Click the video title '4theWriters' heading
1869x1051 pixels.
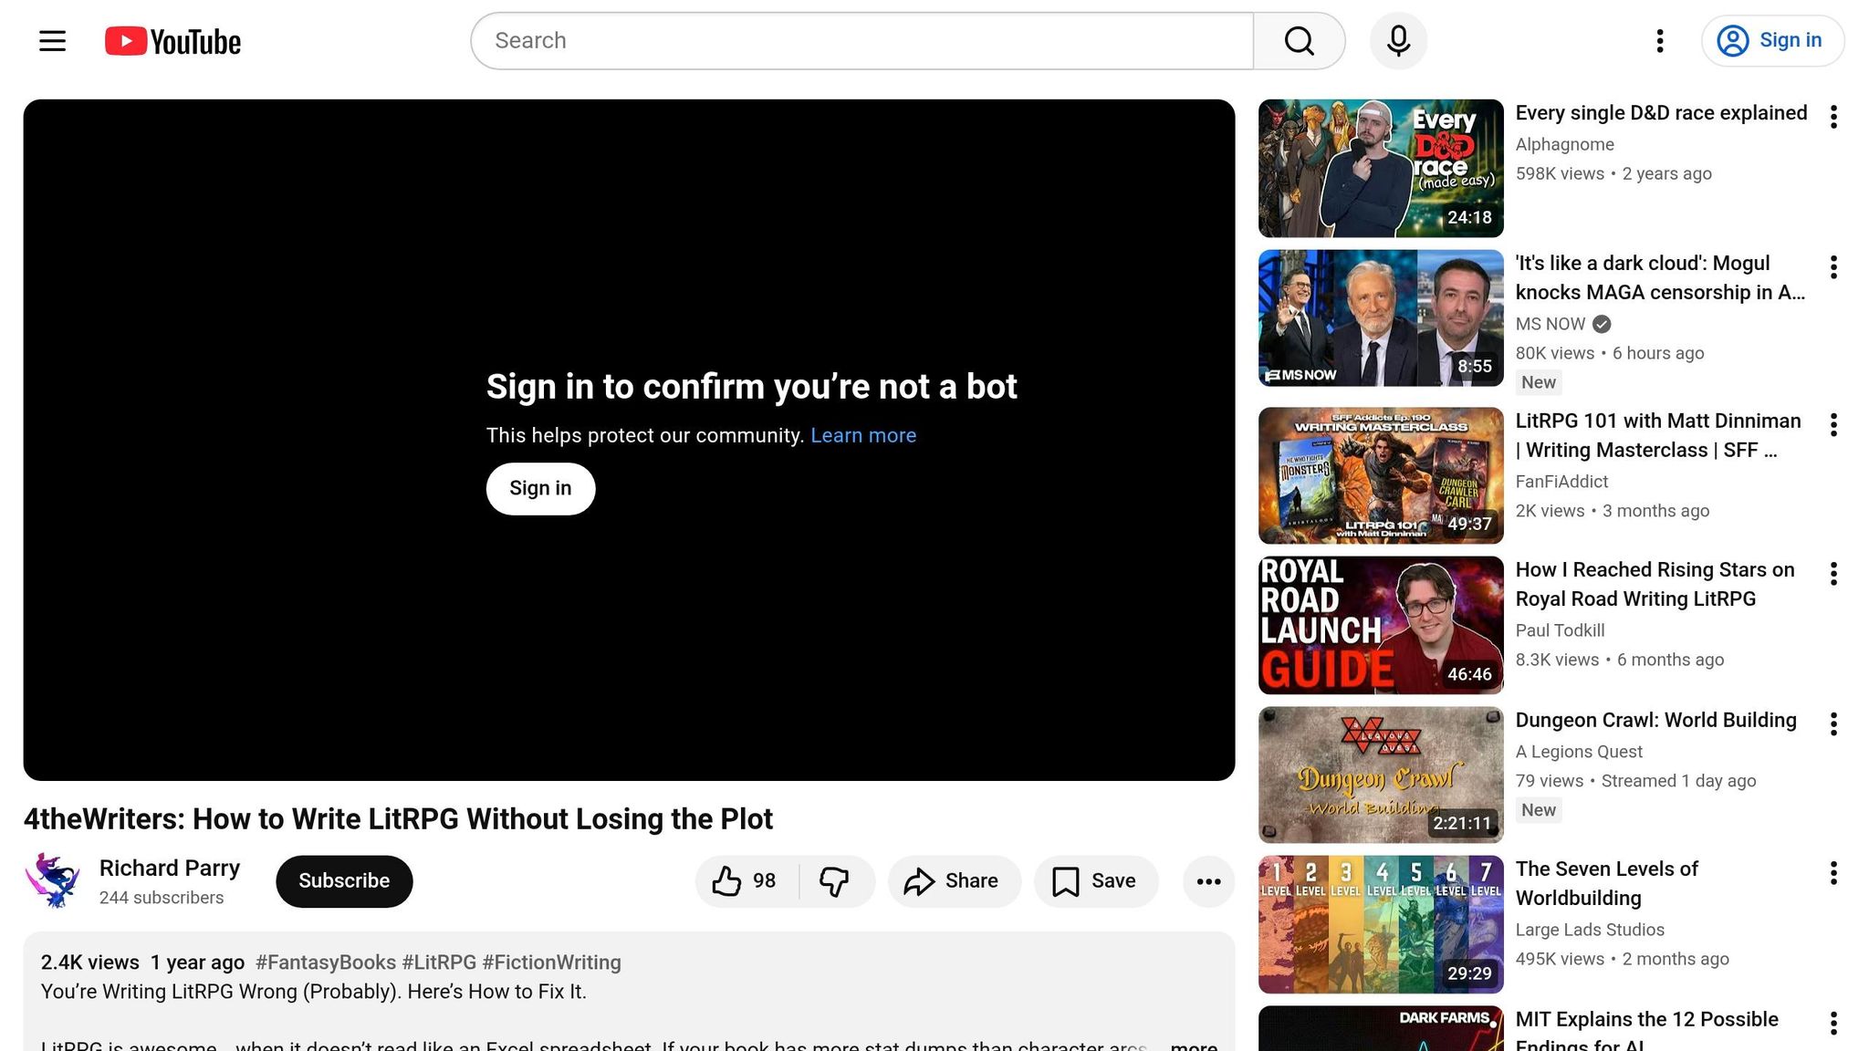tap(398, 819)
